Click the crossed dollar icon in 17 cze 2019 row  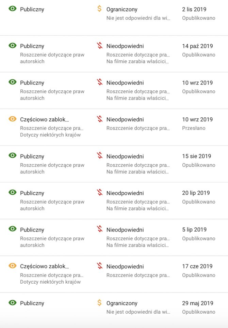coord(99,266)
